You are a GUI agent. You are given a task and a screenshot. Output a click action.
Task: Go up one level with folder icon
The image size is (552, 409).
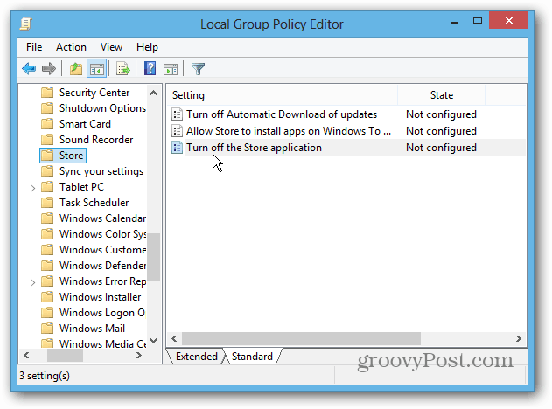click(x=76, y=68)
